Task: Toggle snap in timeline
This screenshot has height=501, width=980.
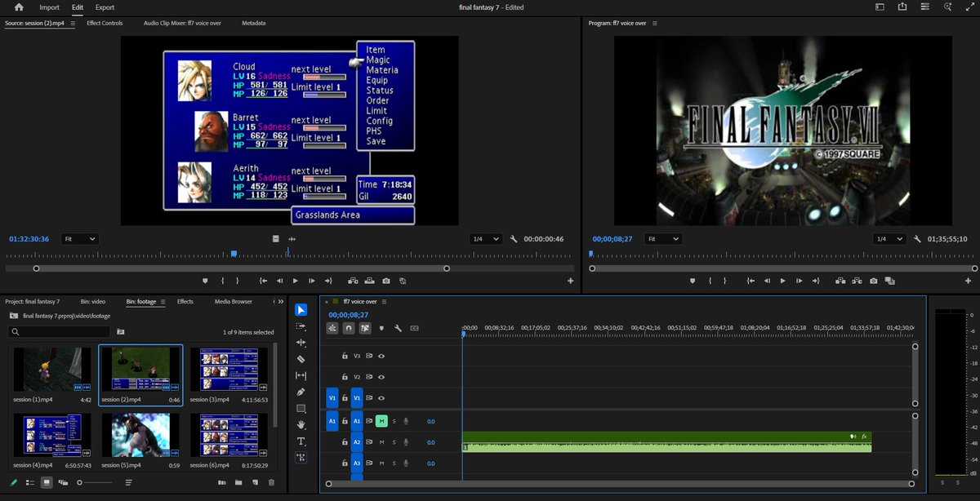Action: coord(349,328)
